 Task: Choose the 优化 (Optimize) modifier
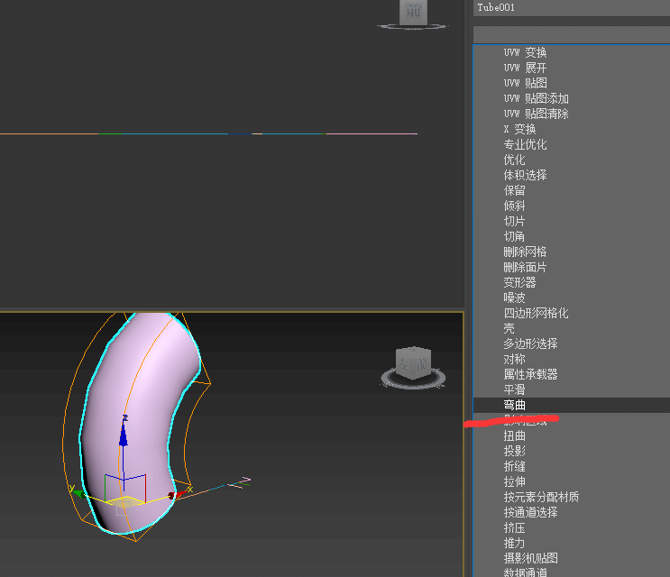[x=515, y=160]
